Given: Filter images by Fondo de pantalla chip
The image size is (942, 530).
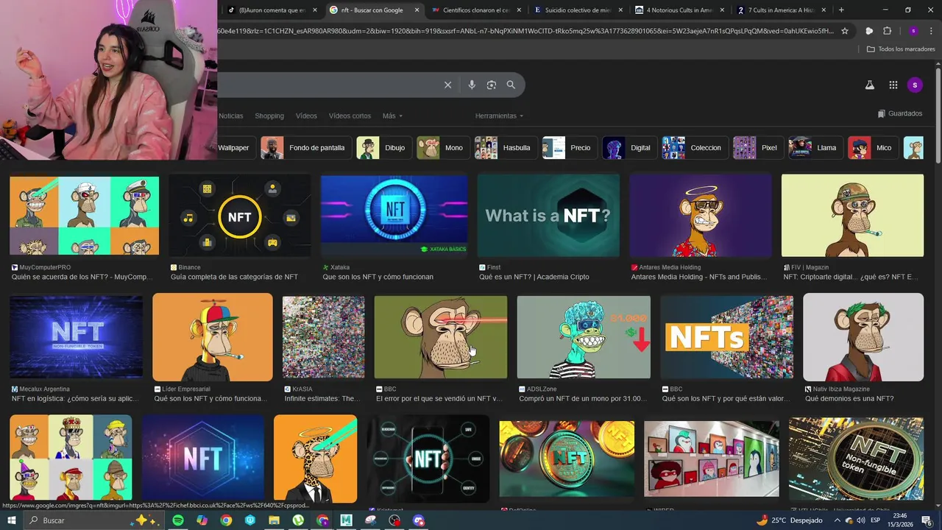Looking at the screenshot, I should (x=305, y=148).
